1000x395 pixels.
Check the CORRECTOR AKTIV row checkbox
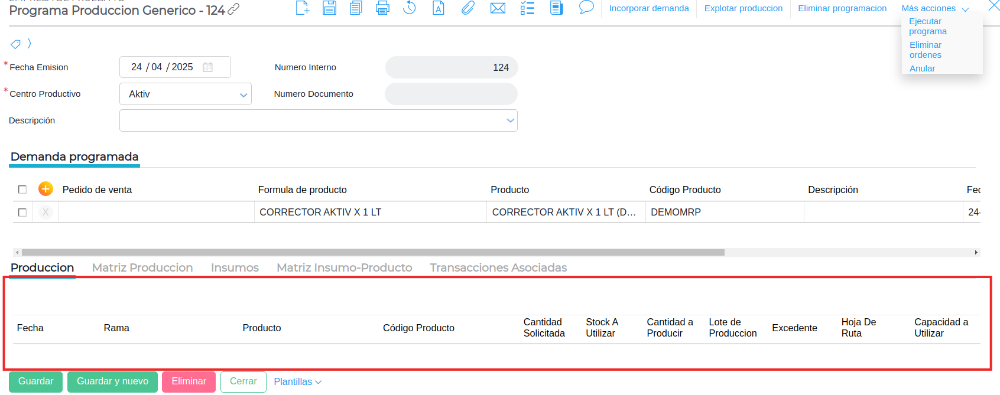coord(22,213)
